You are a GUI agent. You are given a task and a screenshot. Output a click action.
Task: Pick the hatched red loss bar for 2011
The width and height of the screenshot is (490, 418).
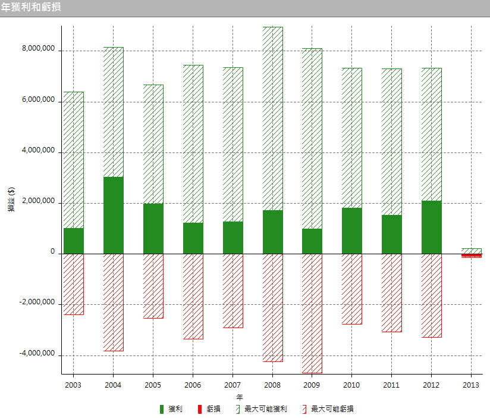[392, 293]
